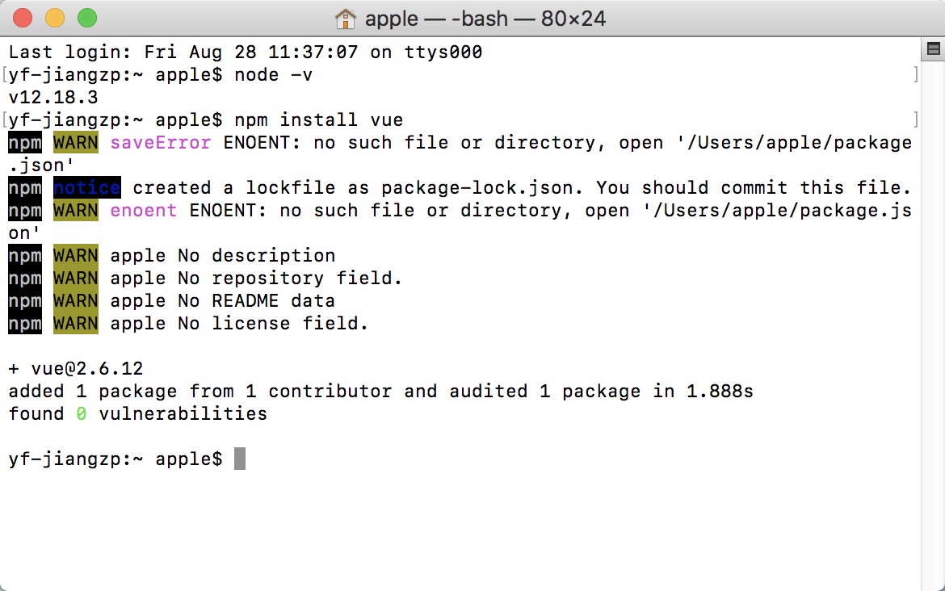Click the 'v12.18.3' version output
This screenshot has height=591, width=945.
pos(53,98)
